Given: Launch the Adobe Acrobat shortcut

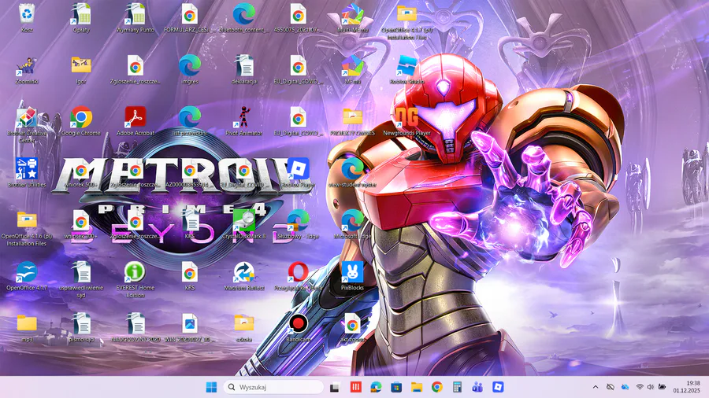Looking at the screenshot, I should click(x=135, y=117).
